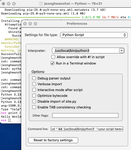The image size is (131, 150).
Task: Minimize the Preferences window
Action: (30, 24)
